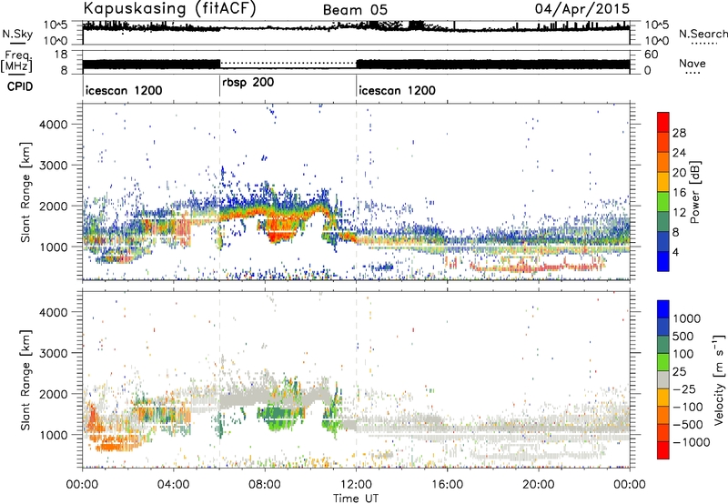Select the Velocity [m s-1] colorbar title
This screenshot has width=728, height=504.
tap(719, 379)
